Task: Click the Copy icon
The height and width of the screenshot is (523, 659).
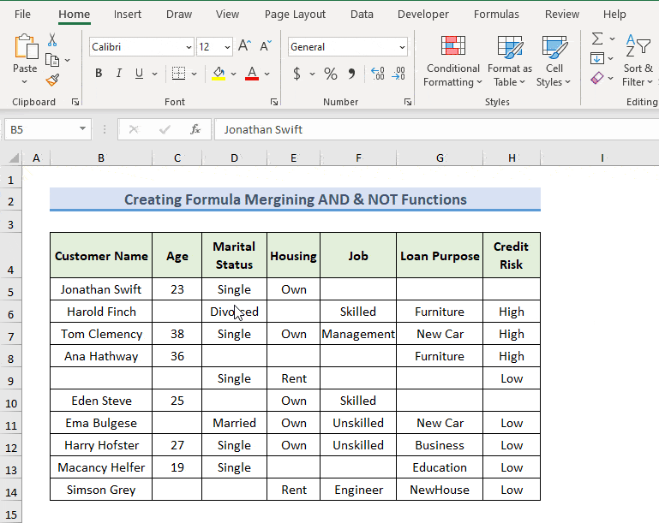Action: [52, 61]
